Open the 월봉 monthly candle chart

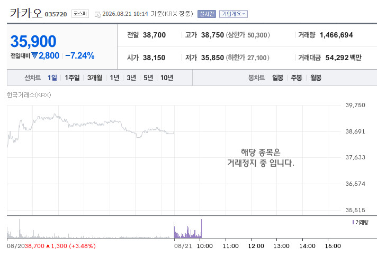click(316, 78)
